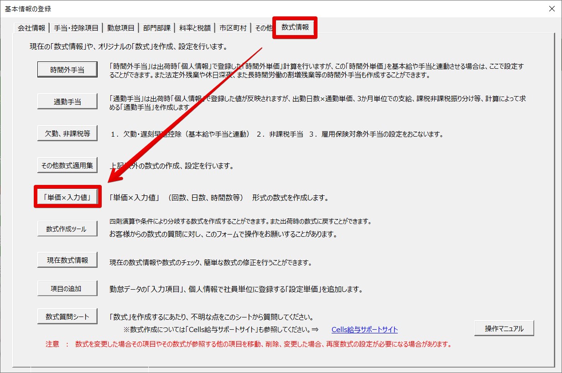Open 欠勤、非課税等 settings
Viewport: 562px width, 373px height.
[x=67, y=133]
